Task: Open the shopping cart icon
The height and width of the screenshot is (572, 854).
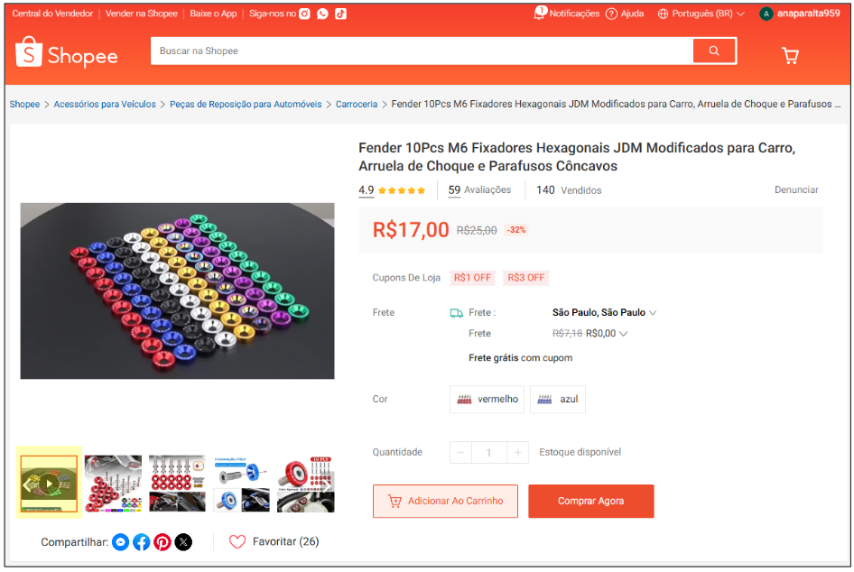Action: click(x=790, y=56)
